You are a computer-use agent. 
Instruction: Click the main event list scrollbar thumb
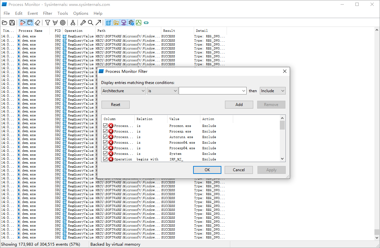(x=377, y=232)
